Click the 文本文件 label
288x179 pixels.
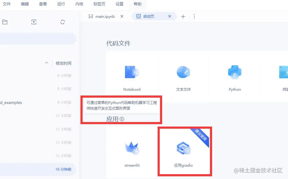(x=183, y=89)
